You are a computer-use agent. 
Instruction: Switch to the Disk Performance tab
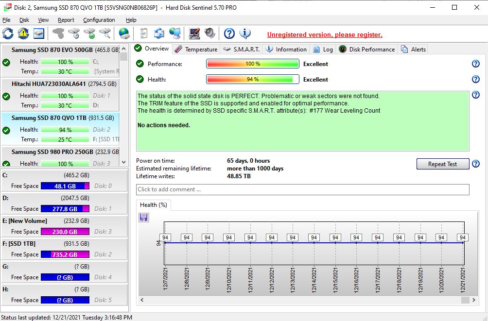point(367,49)
